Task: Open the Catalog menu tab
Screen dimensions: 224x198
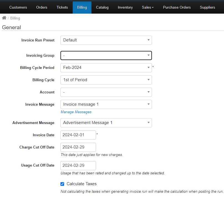Action: [x=102, y=8]
